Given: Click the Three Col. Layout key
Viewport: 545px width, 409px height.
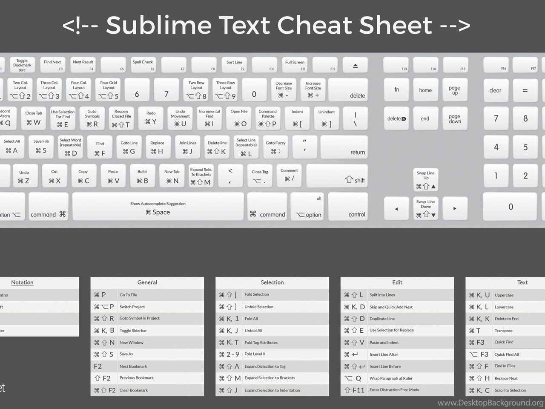Looking at the screenshot, I should 49,90.
